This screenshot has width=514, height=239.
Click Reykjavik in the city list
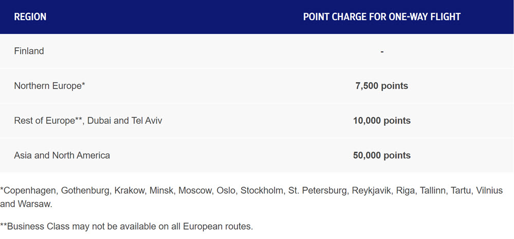pyautogui.click(x=372, y=191)
